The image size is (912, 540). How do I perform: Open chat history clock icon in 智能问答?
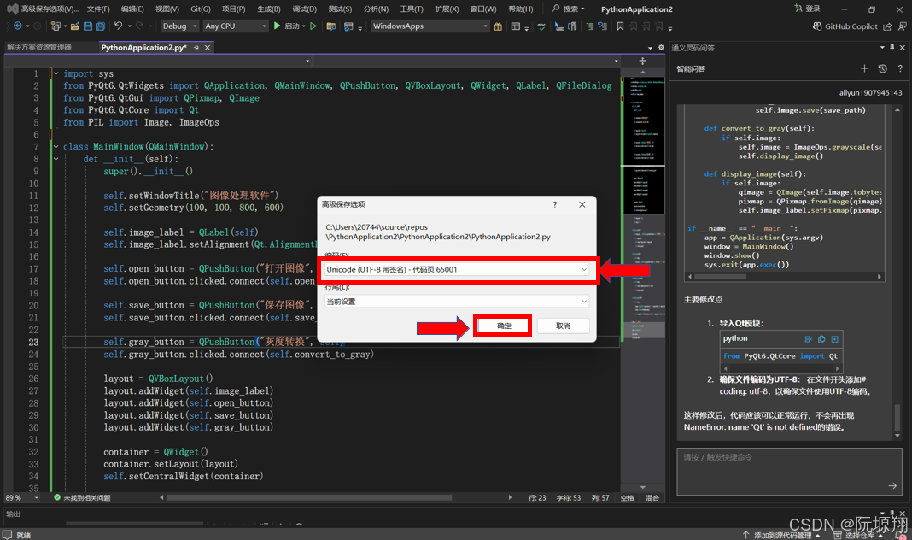(x=882, y=68)
